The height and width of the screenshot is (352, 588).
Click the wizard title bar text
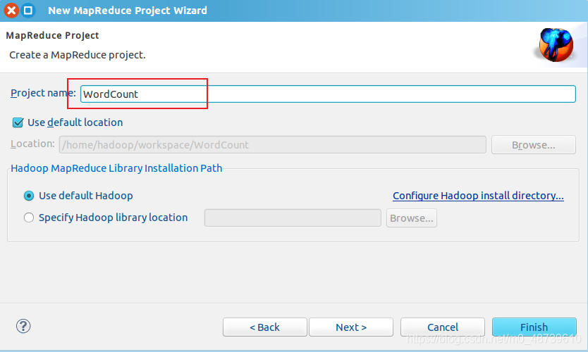pyautogui.click(x=128, y=11)
